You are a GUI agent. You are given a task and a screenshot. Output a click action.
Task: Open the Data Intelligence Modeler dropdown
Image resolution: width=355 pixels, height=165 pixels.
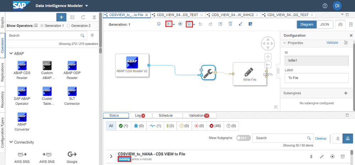pyautogui.click(x=87, y=6)
